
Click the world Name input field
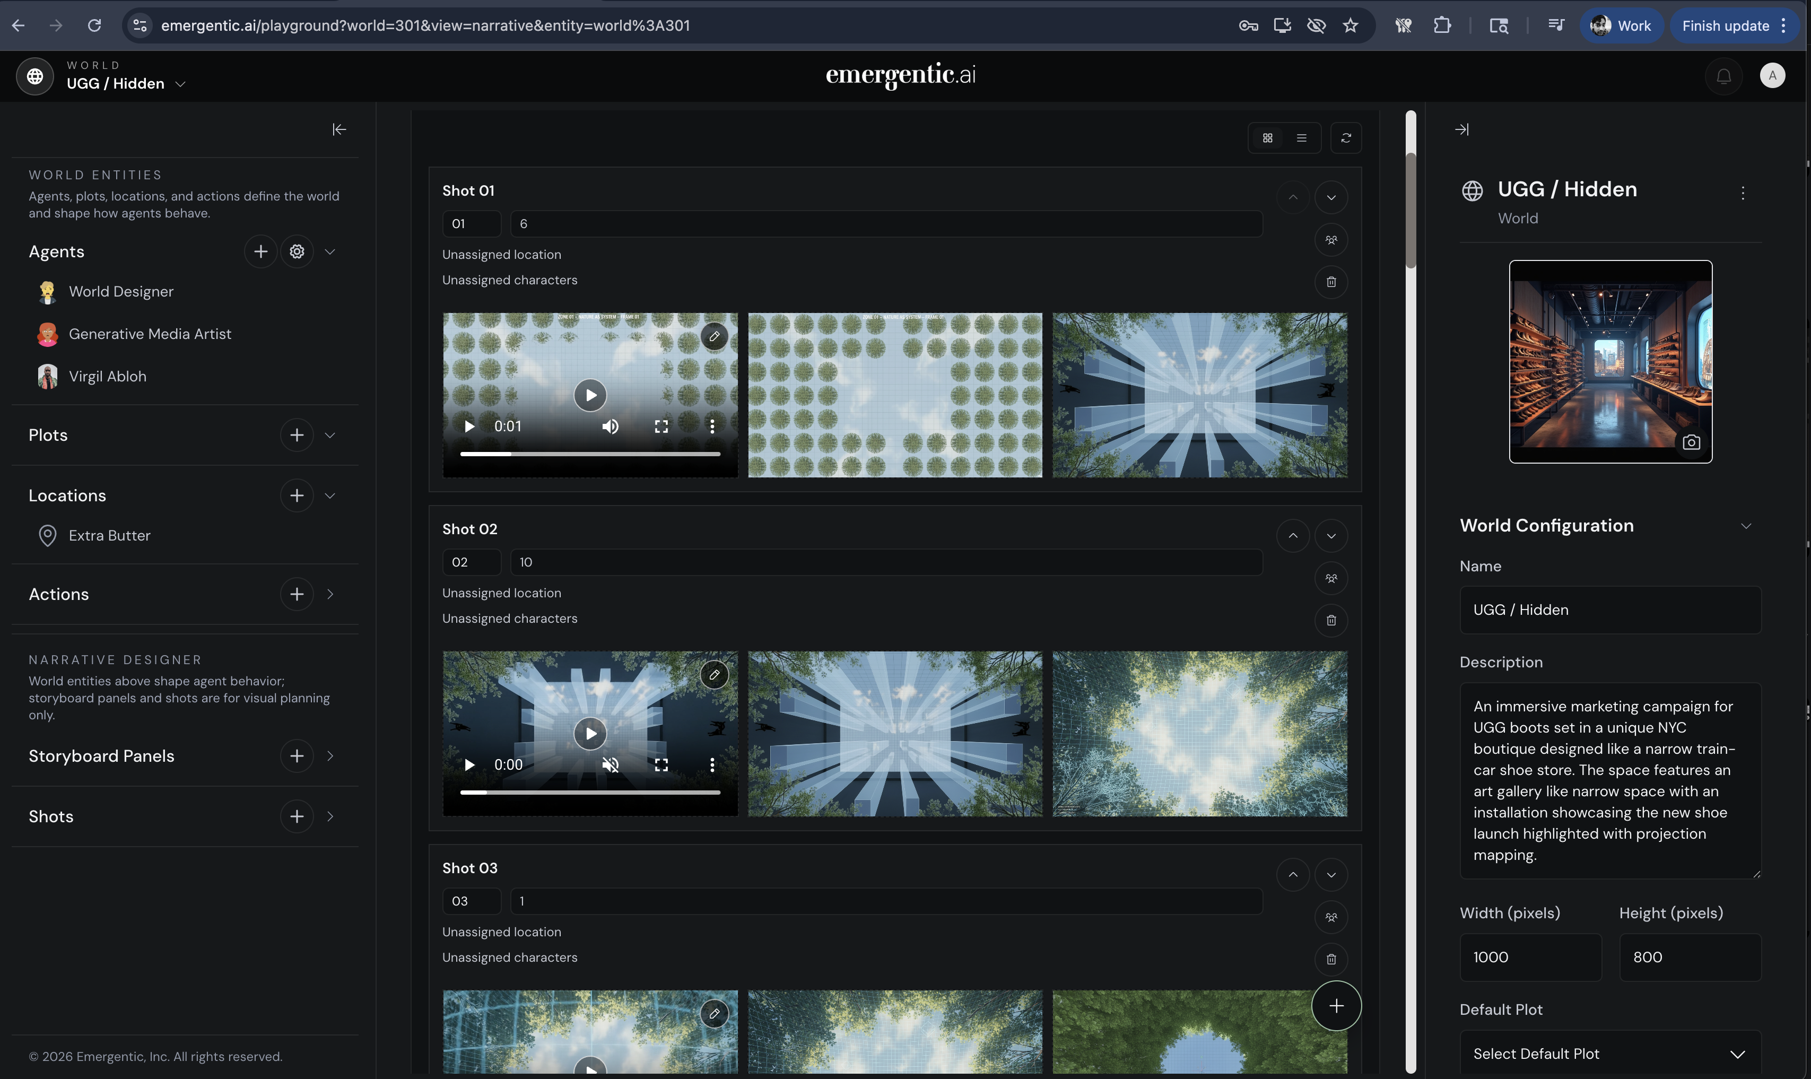pyautogui.click(x=1609, y=610)
